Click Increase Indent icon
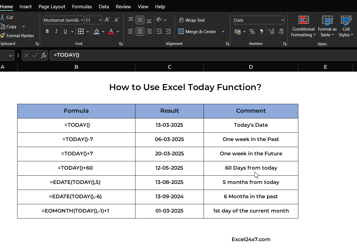The height and width of the screenshot is (252, 357). point(168,31)
